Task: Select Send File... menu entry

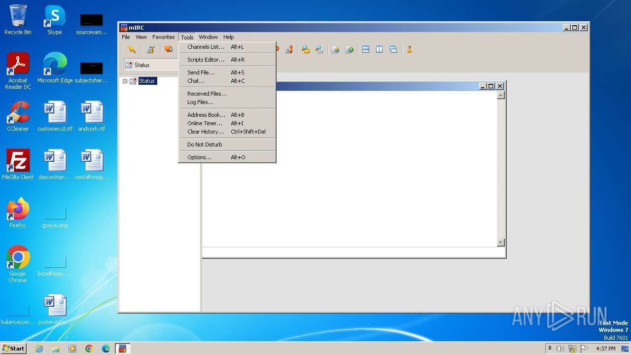Action: point(227,72)
